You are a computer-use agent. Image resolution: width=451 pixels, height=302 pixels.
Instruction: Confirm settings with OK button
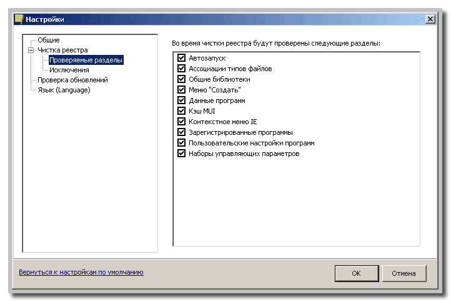click(x=357, y=273)
